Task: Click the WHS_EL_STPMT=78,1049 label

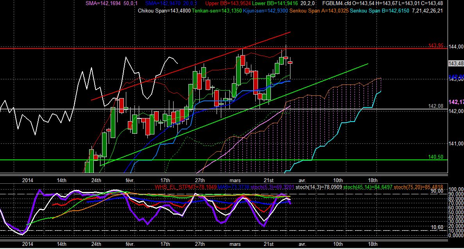Action: [x=186, y=187]
